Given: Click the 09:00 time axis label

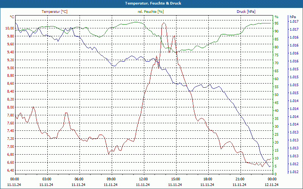Looking at the screenshot, I should pos(111,179).
